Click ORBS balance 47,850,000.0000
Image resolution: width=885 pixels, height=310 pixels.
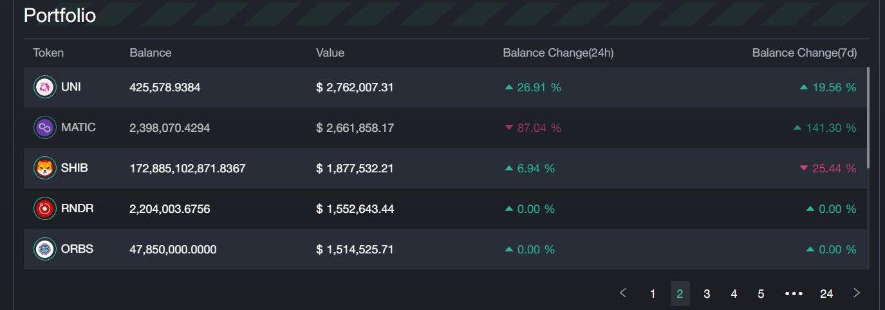[173, 250]
